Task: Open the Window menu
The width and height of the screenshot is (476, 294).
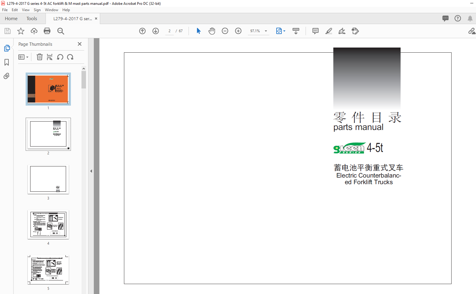Action: [52, 10]
